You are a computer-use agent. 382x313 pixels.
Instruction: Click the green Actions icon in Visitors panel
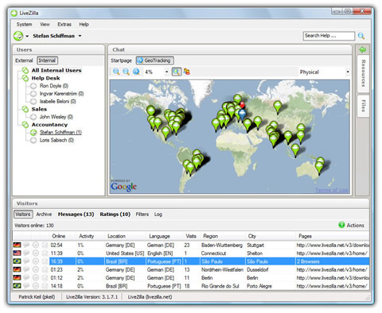[x=341, y=225]
